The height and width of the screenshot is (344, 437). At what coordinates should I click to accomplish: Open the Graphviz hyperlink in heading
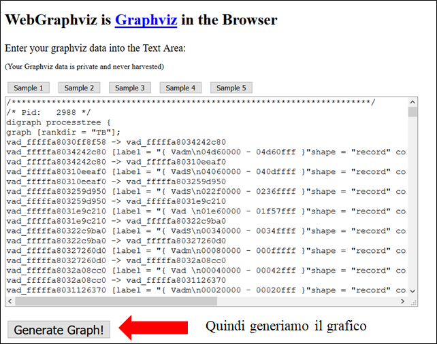tap(146, 20)
